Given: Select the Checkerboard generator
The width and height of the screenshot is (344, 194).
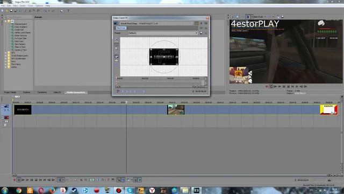Looking at the screenshot, I should pos(20,24).
